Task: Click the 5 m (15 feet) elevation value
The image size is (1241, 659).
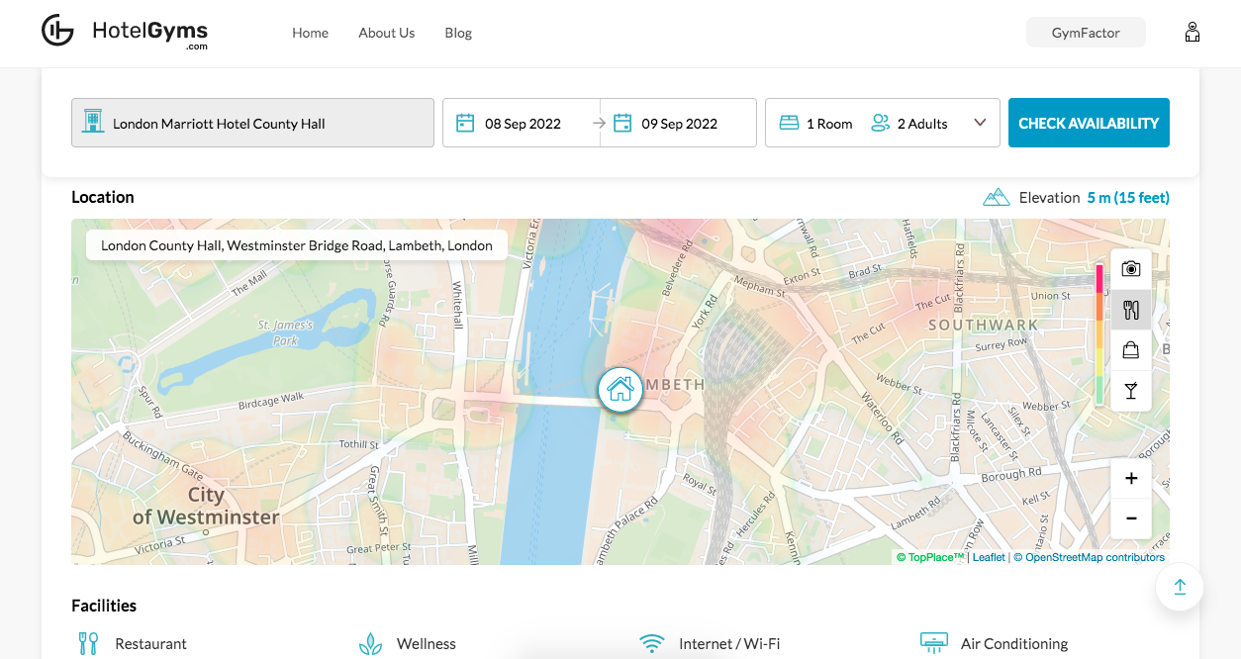Action: pos(1128,198)
